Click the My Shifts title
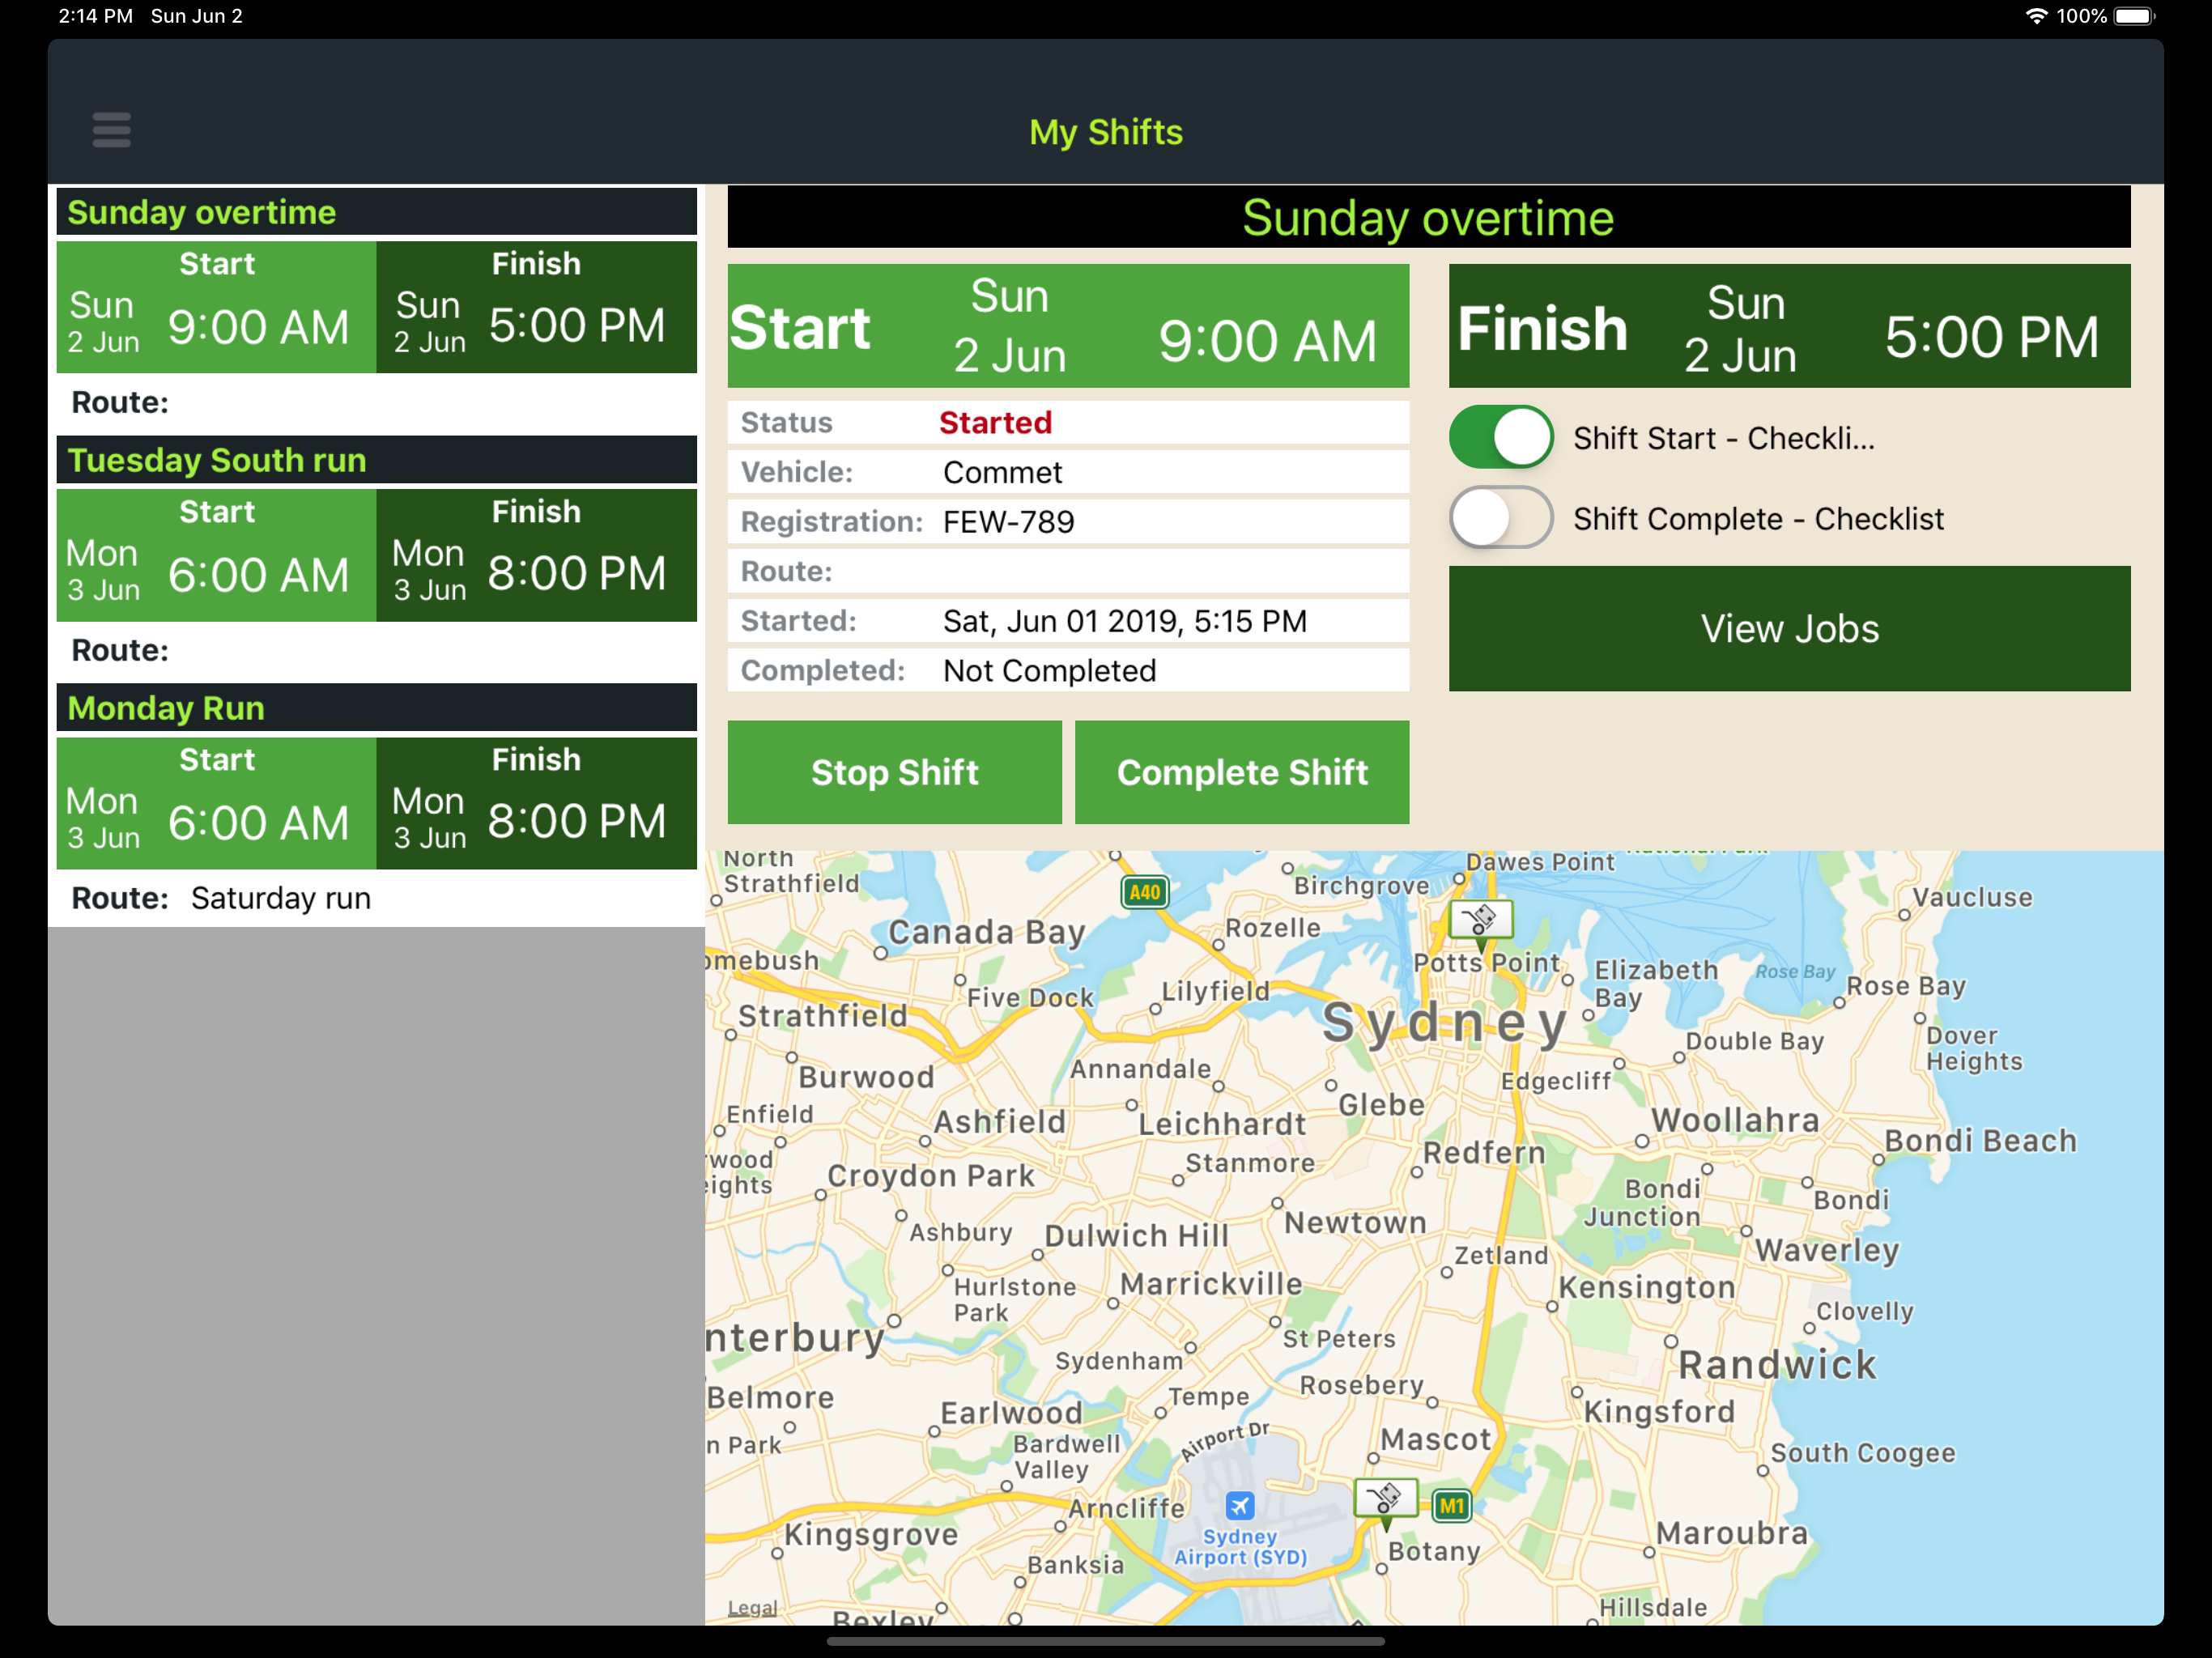 pos(1106,132)
